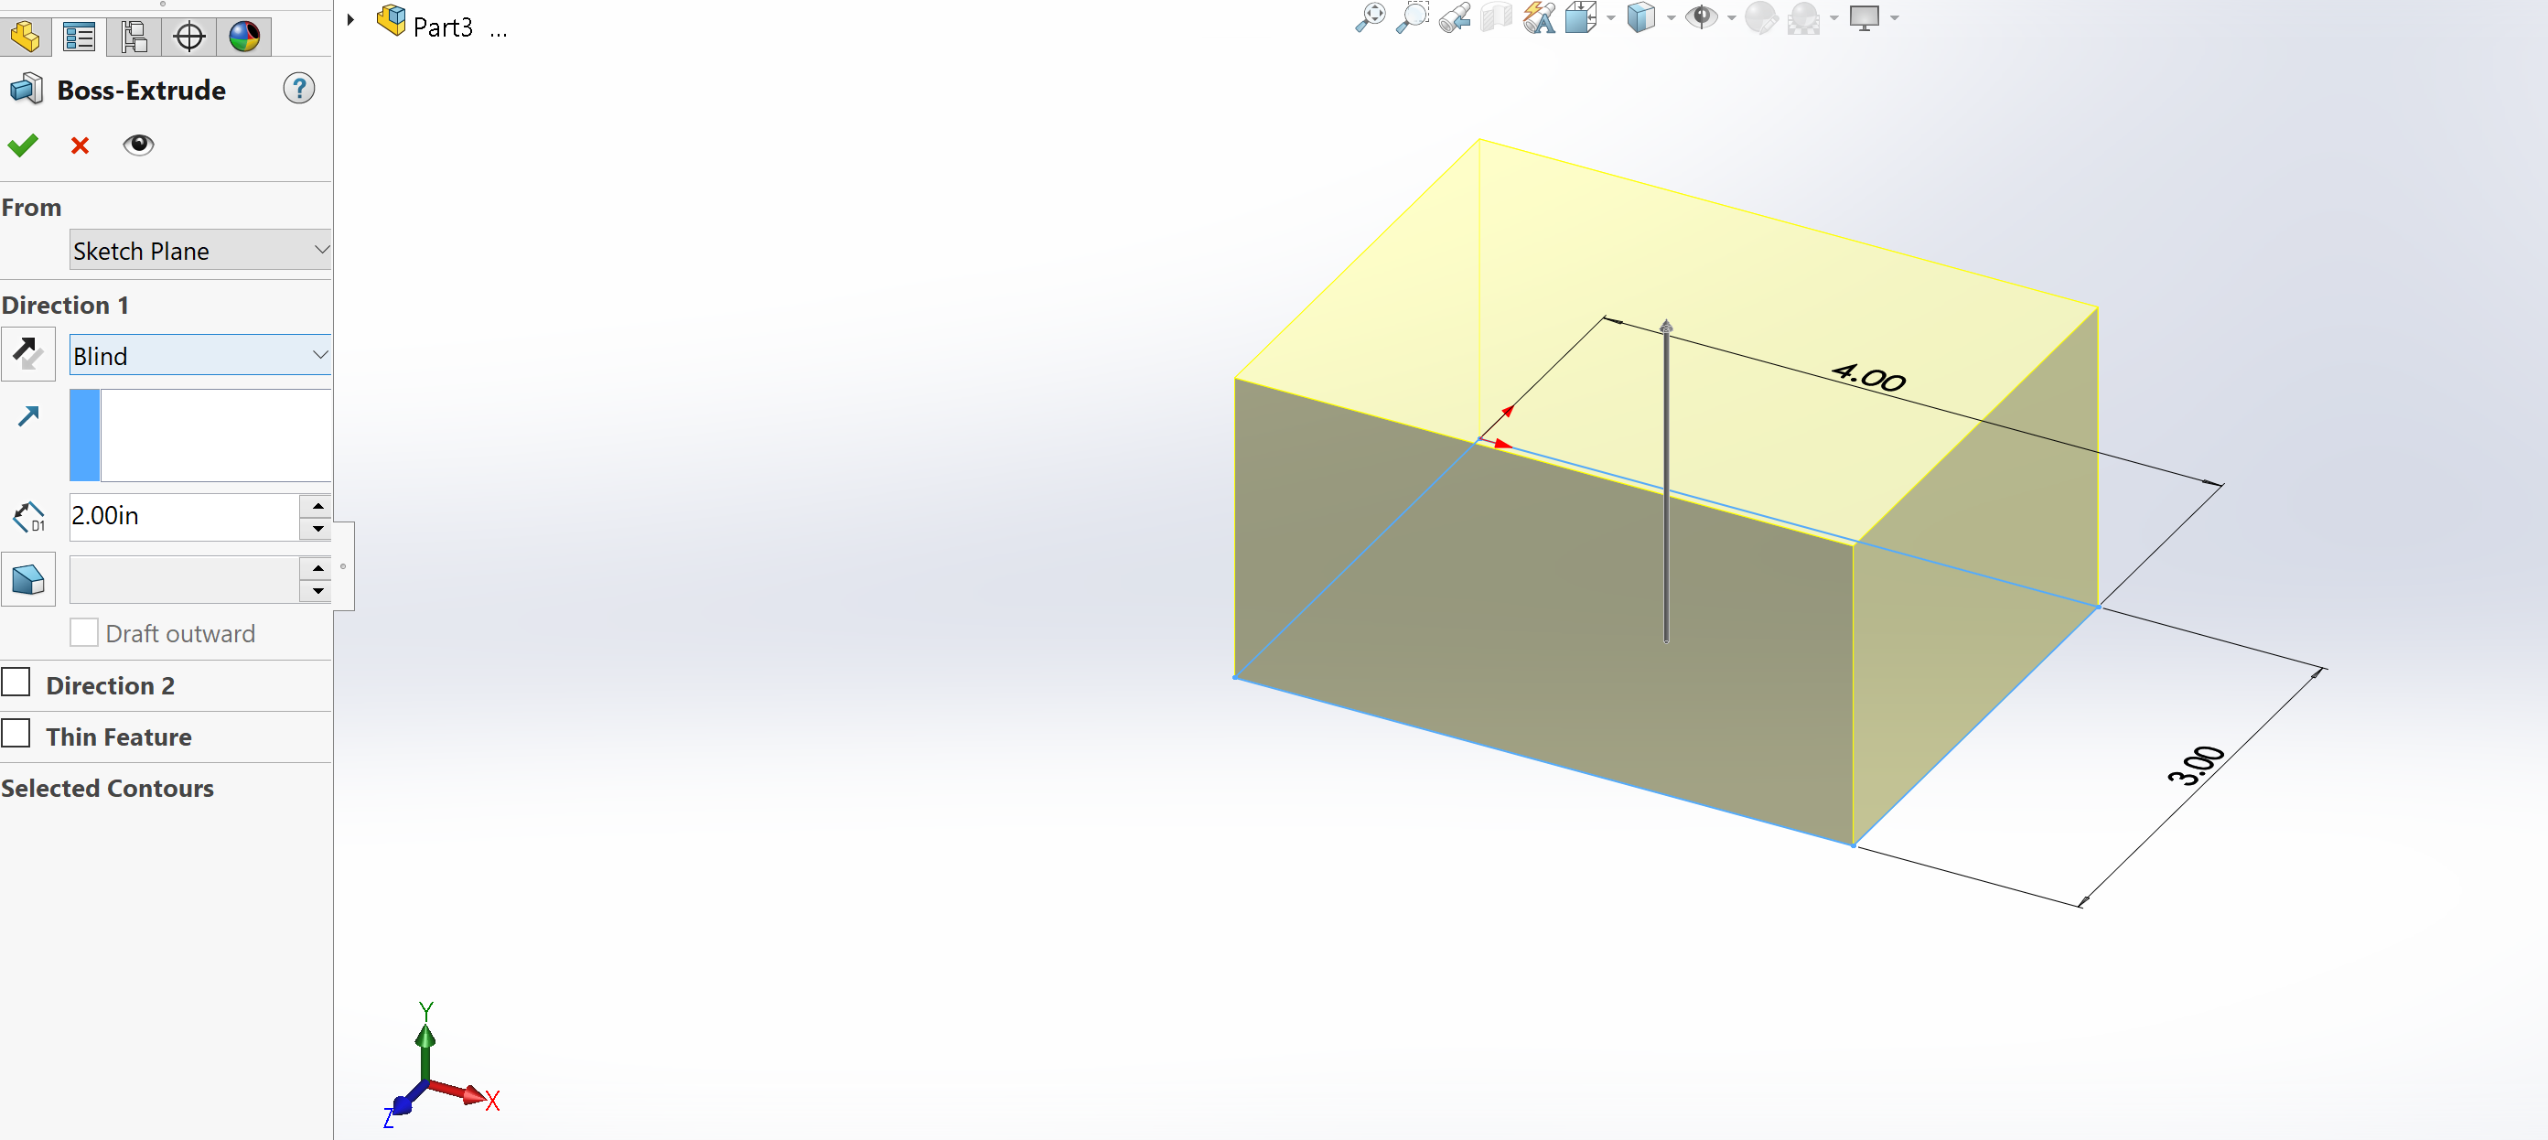The height and width of the screenshot is (1140, 2548).
Task: Open the Apply Scene dropdown arrow
Action: [1833, 17]
